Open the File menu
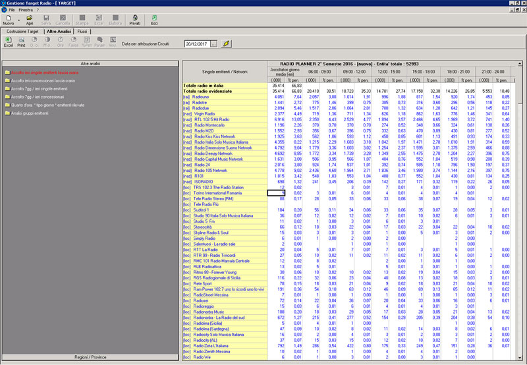 tap(12, 10)
